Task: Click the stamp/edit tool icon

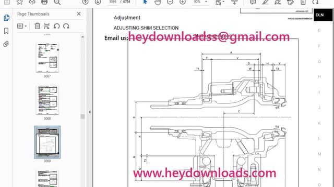Action: pyautogui.click(x=290, y=2)
